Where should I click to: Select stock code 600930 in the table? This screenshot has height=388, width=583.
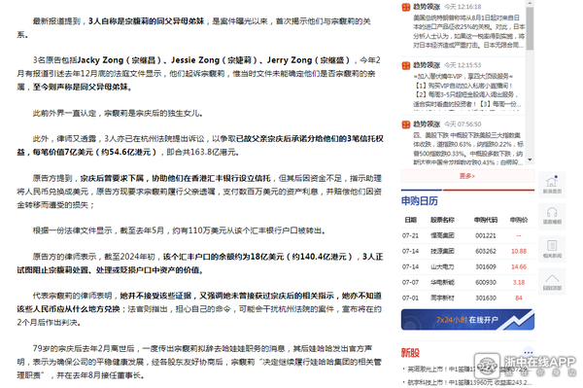click(x=486, y=282)
